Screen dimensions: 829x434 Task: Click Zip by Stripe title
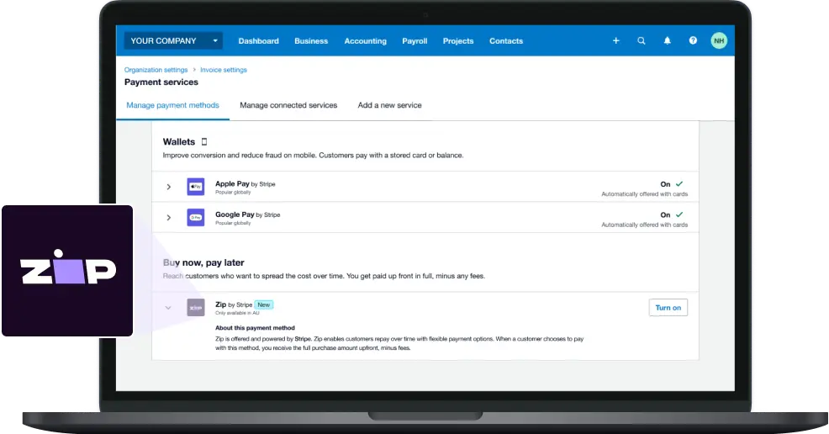(x=234, y=304)
